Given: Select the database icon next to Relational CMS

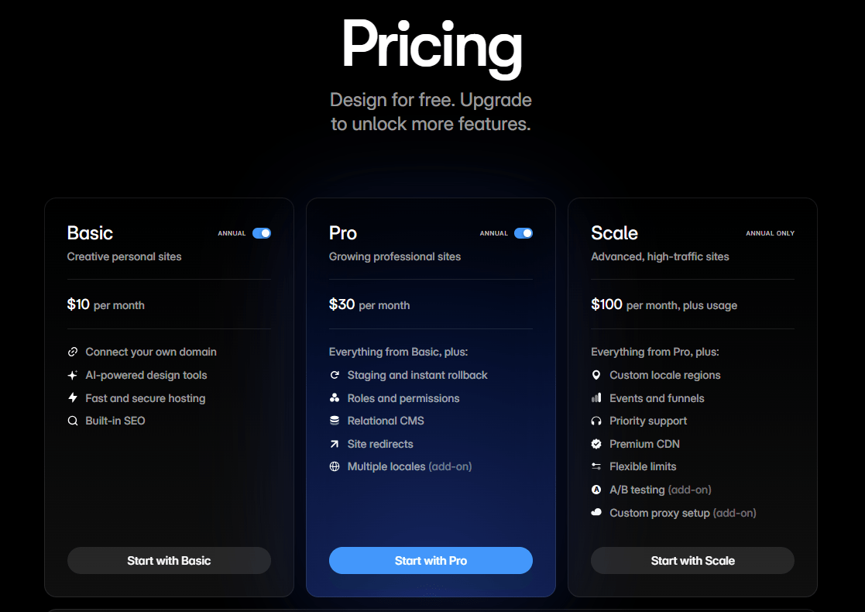Looking at the screenshot, I should (334, 421).
